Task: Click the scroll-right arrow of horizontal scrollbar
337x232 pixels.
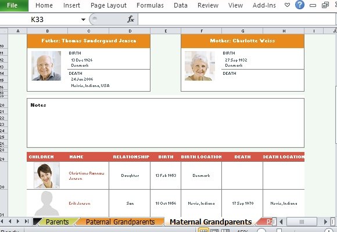Action: pyautogui.click(x=325, y=222)
